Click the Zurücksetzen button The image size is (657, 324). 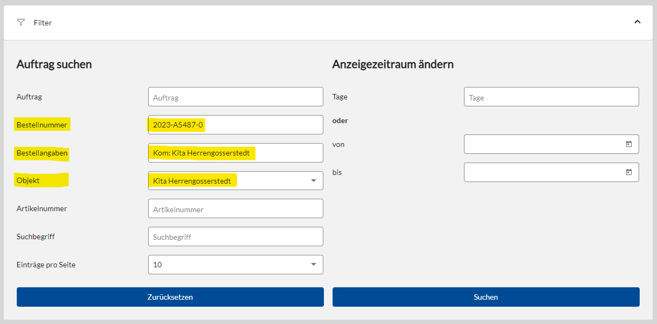[x=170, y=297]
